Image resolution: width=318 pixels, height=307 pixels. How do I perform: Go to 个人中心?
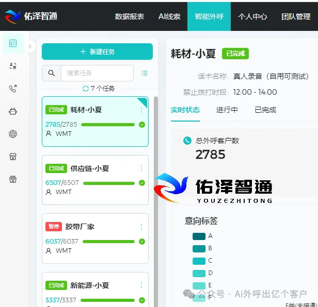[x=252, y=16]
